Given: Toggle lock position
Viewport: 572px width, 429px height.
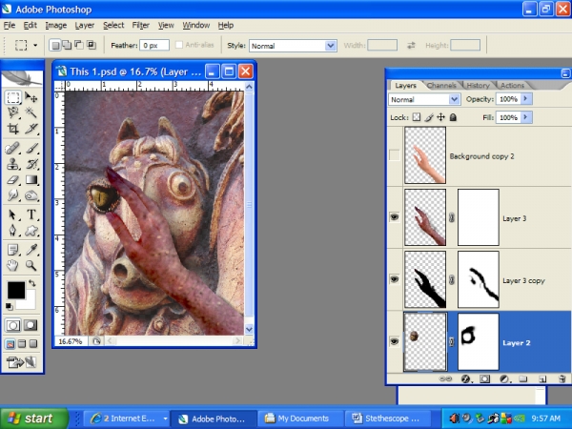Looking at the screenshot, I should [x=441, y=117].
